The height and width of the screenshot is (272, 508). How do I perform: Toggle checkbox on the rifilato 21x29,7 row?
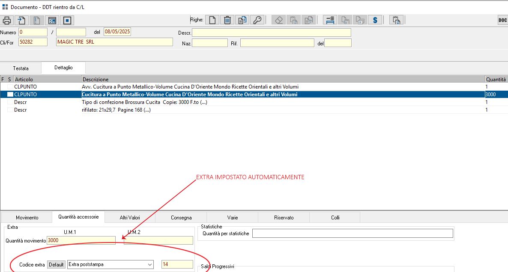point(10,110)
